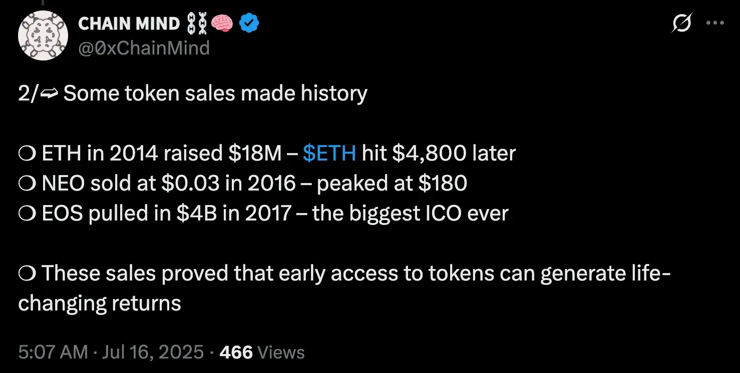Click the 5:07 AM time text

coord(52,352)
